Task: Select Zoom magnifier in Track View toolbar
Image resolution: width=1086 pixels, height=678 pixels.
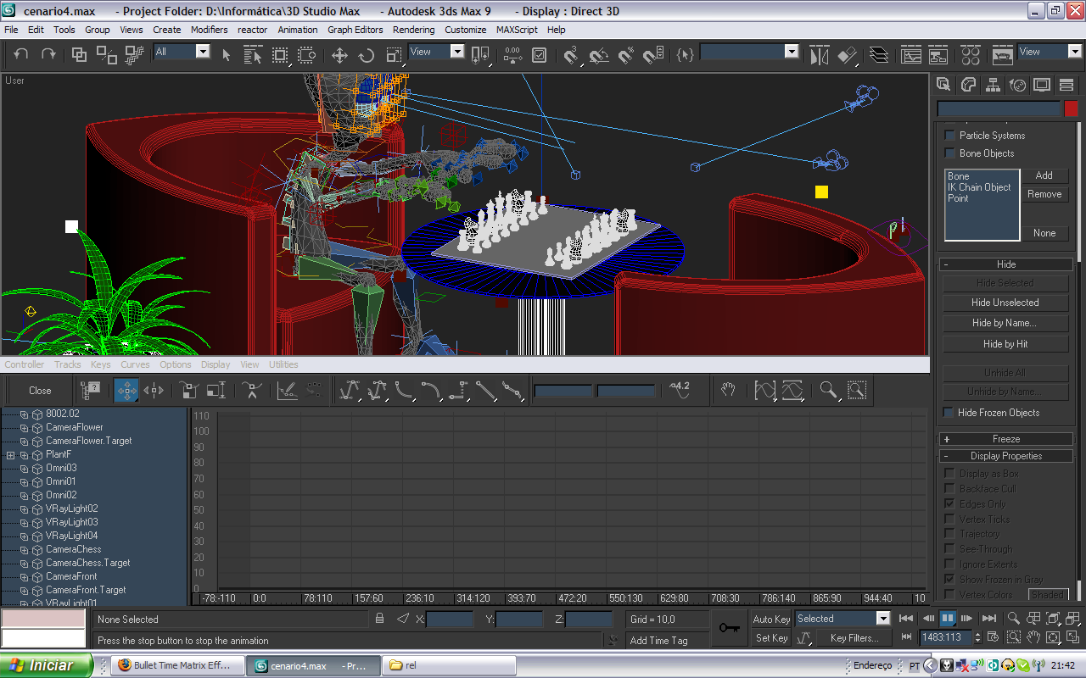Action: coord(829,391)
